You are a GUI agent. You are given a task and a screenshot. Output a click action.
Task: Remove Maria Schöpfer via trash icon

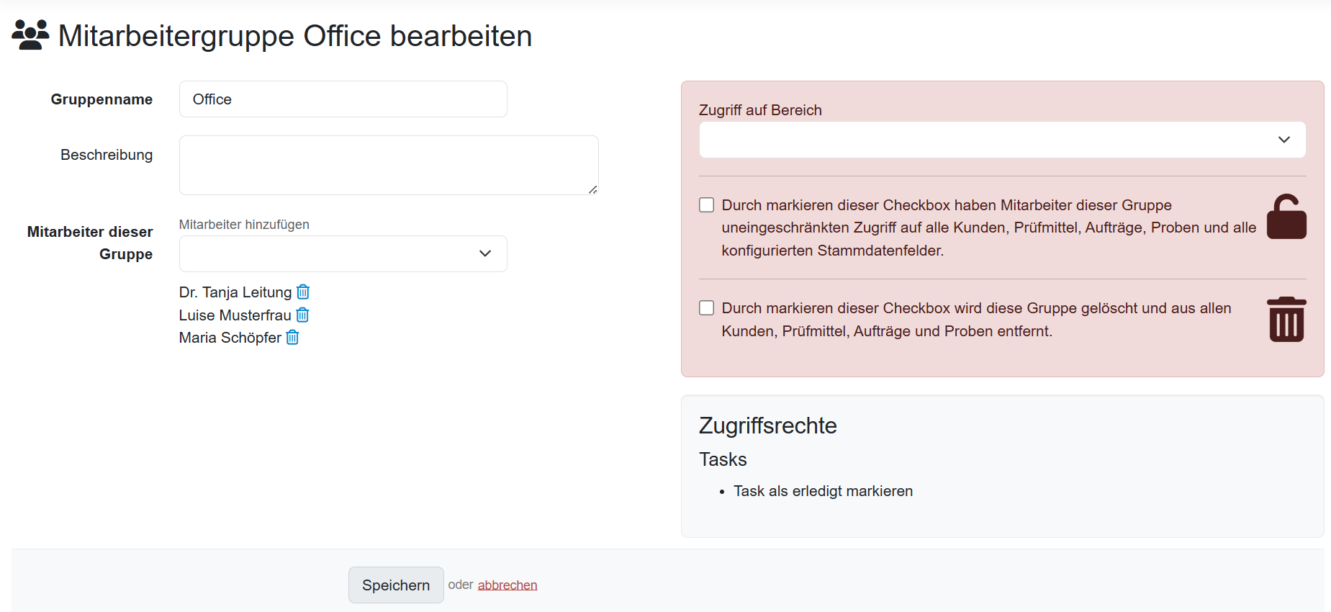(292, 337)
